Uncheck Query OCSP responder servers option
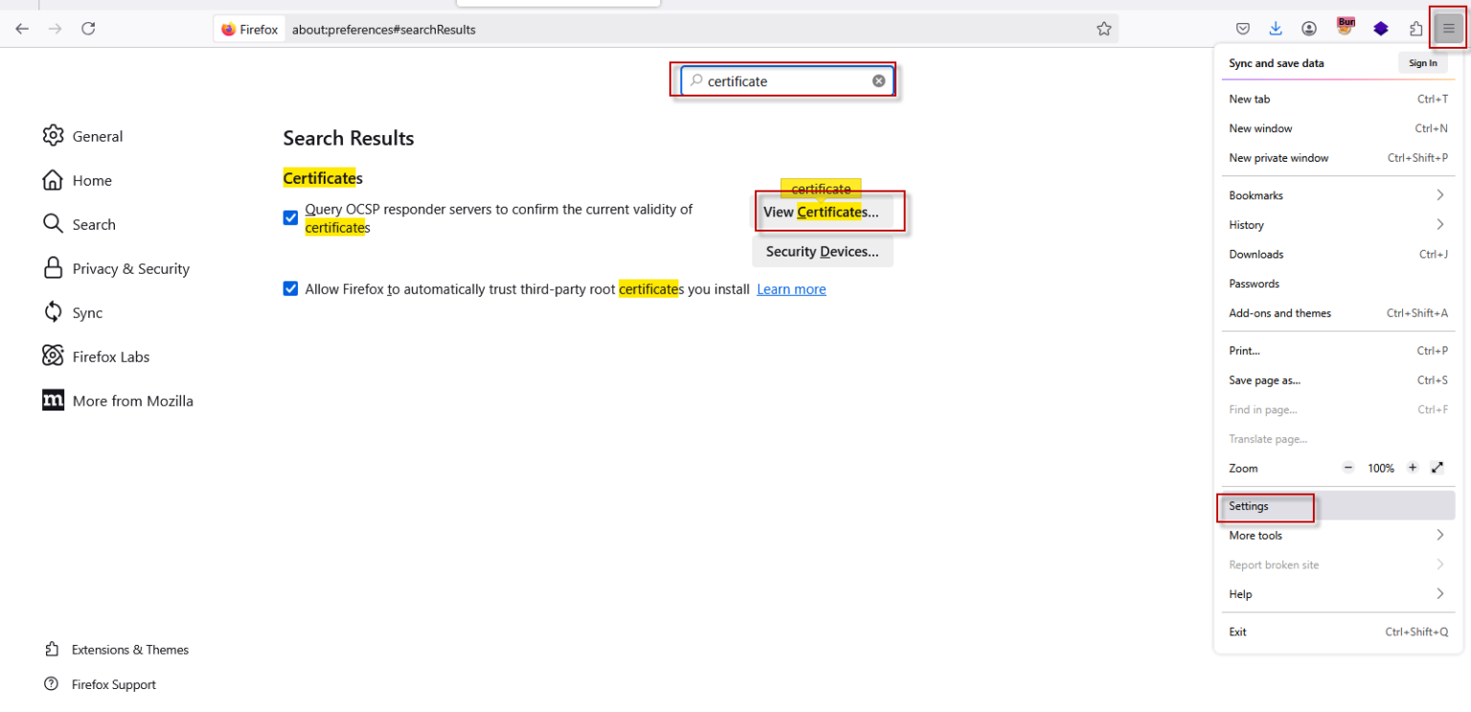 (x=290, y=217)
